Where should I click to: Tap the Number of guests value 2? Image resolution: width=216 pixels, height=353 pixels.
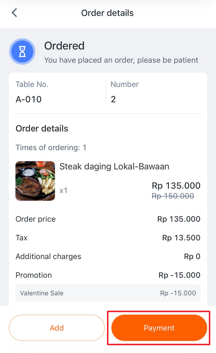point(113,99)
